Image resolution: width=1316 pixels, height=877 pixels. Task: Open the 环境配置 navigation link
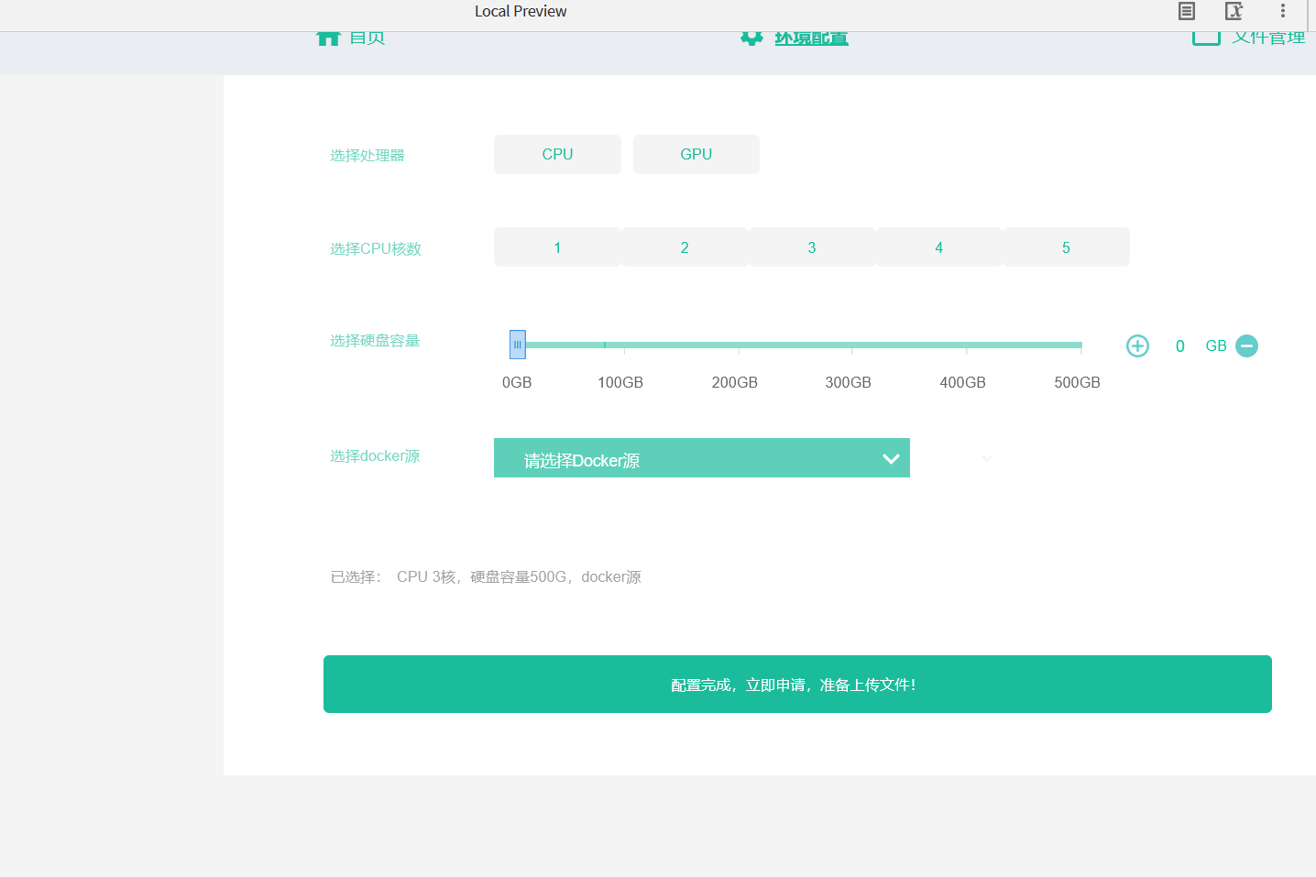811,38
